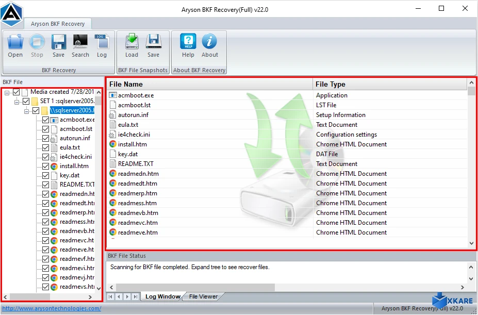
Task: Select the readmevb.htm item in tree
Action: coord(77,231)
